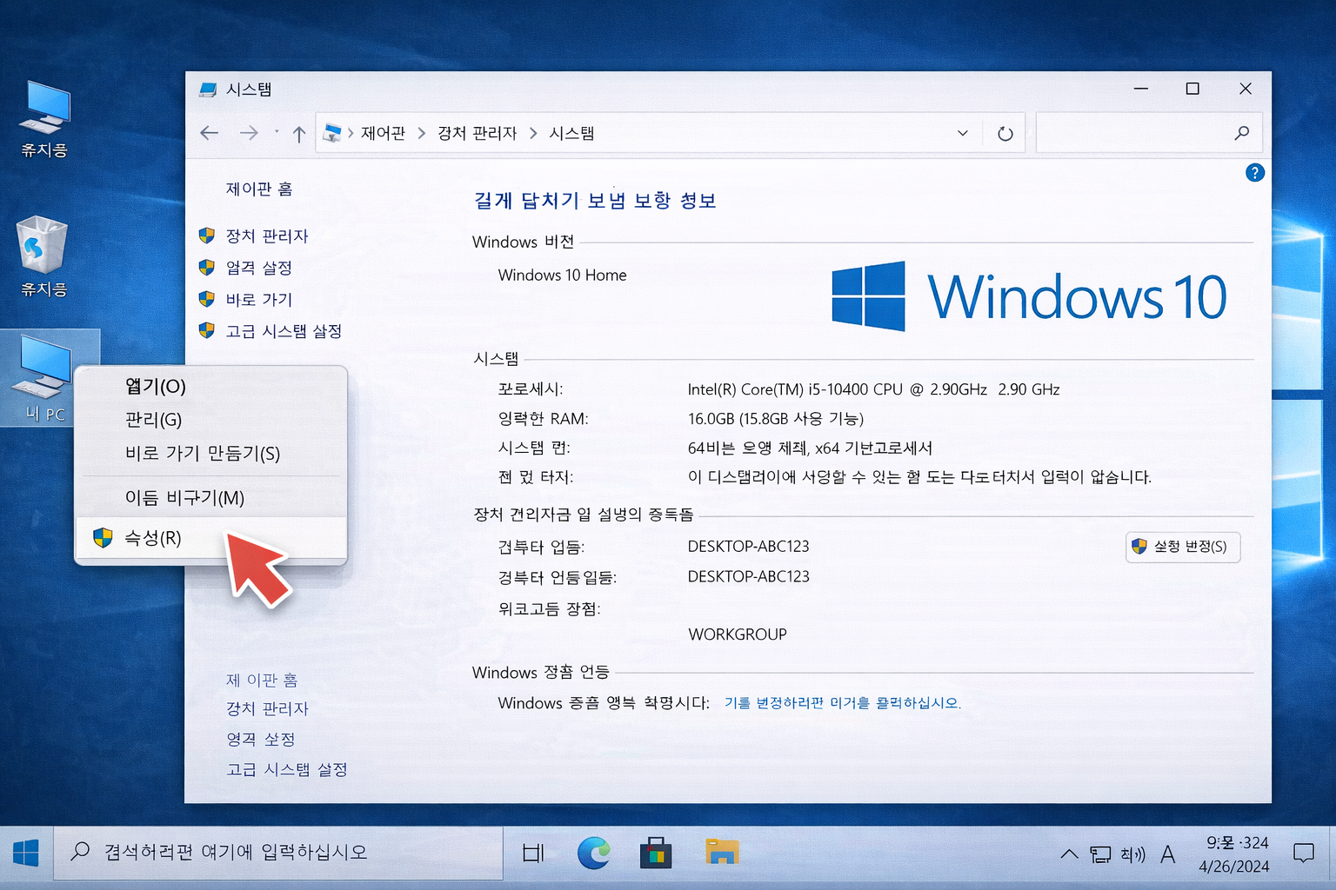Focus the System window search field
1336x890 pixels.
(x=1148, y=133)
